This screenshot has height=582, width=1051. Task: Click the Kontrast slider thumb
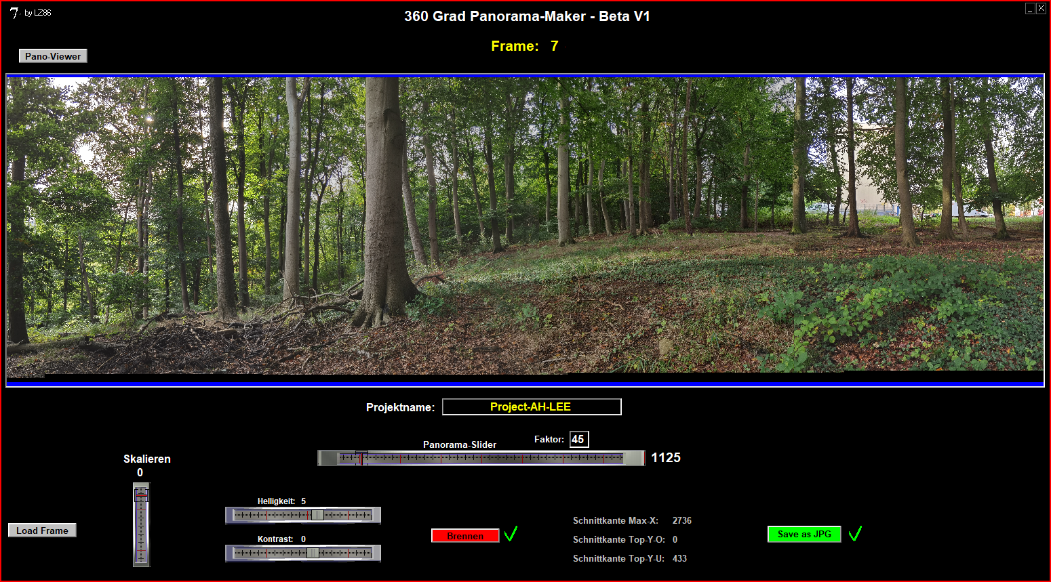pyautogui.click(x=312, y=553)
